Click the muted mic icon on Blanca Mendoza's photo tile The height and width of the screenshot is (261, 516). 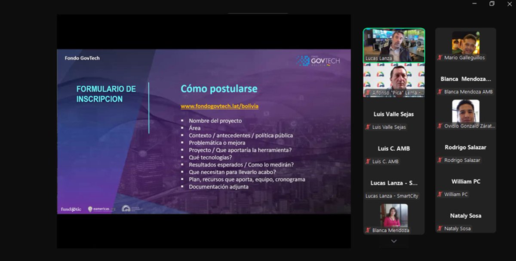coord(368,231)
